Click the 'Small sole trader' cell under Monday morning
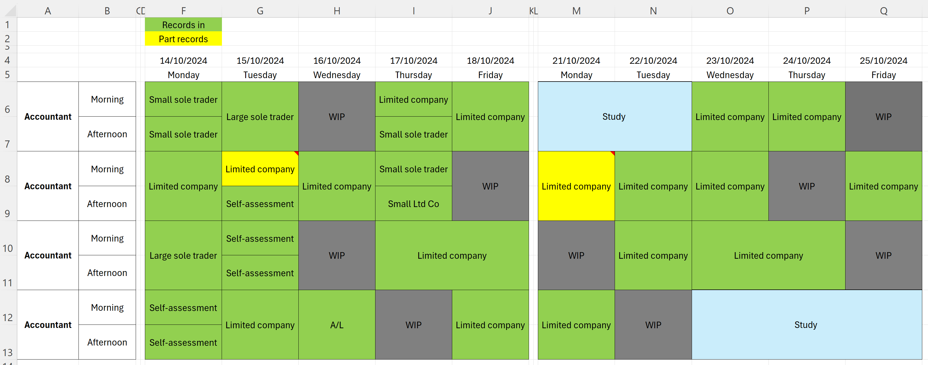The width and height of the screenshot is (928, 365). point(183,99)
